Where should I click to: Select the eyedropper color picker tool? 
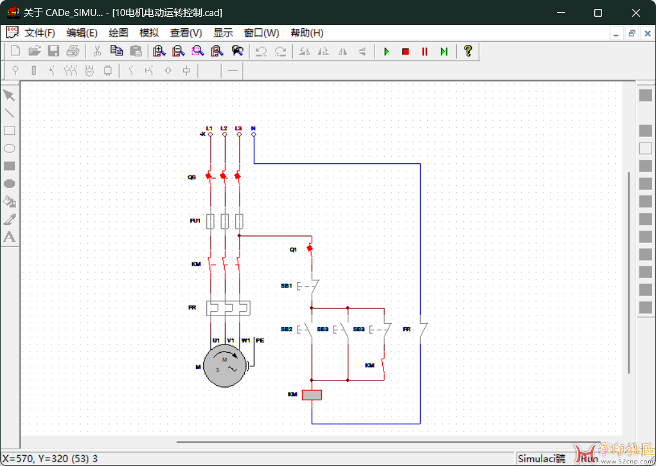[x=9, y=219]
